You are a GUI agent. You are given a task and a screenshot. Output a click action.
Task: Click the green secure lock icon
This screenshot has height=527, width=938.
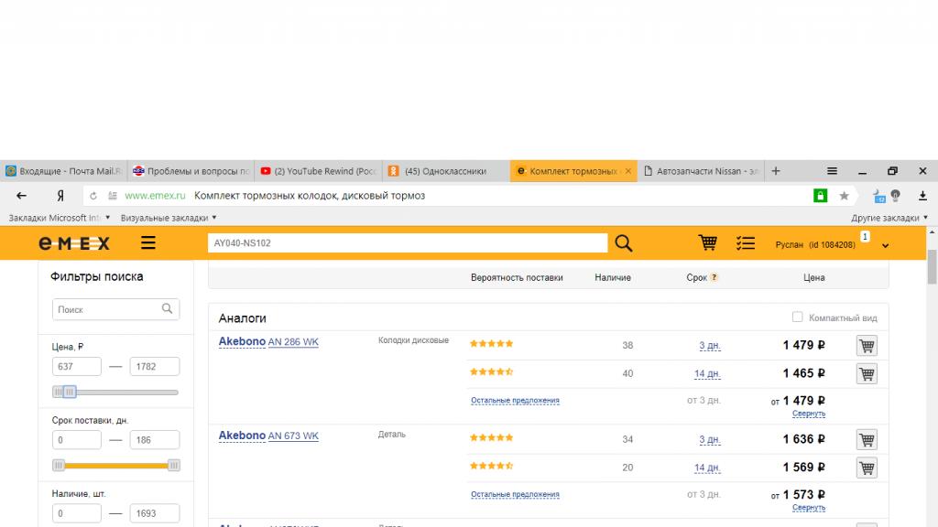click(x=820, y=196)
